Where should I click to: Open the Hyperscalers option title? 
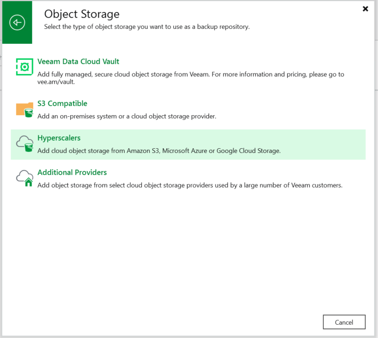(59, 138)
